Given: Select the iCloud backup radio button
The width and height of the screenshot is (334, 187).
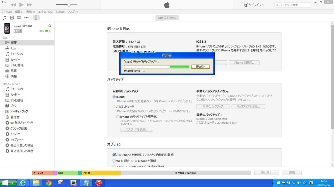Looking at the screenshot, I should pos(114,97).
